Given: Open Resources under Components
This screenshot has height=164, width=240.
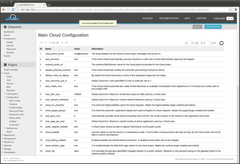Looking at the screenshot, I should (x=11, y=49).
